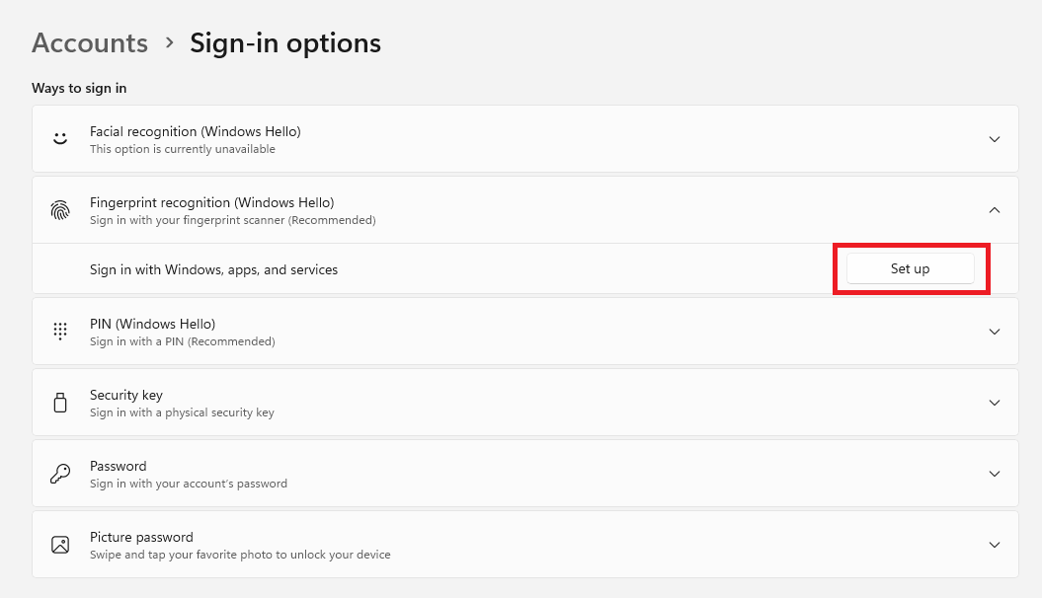Click the Security key USB icon
The width and height of the screenshot is (1042, 598).
60,402
